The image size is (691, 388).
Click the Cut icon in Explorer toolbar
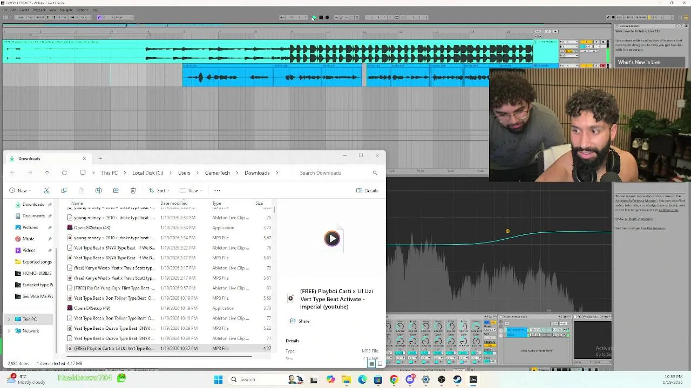[x=46, y=190]
